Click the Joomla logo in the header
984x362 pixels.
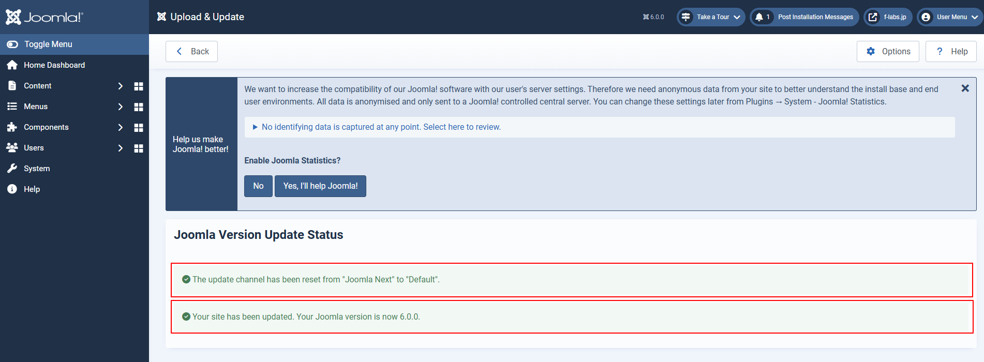coord(44,17)
